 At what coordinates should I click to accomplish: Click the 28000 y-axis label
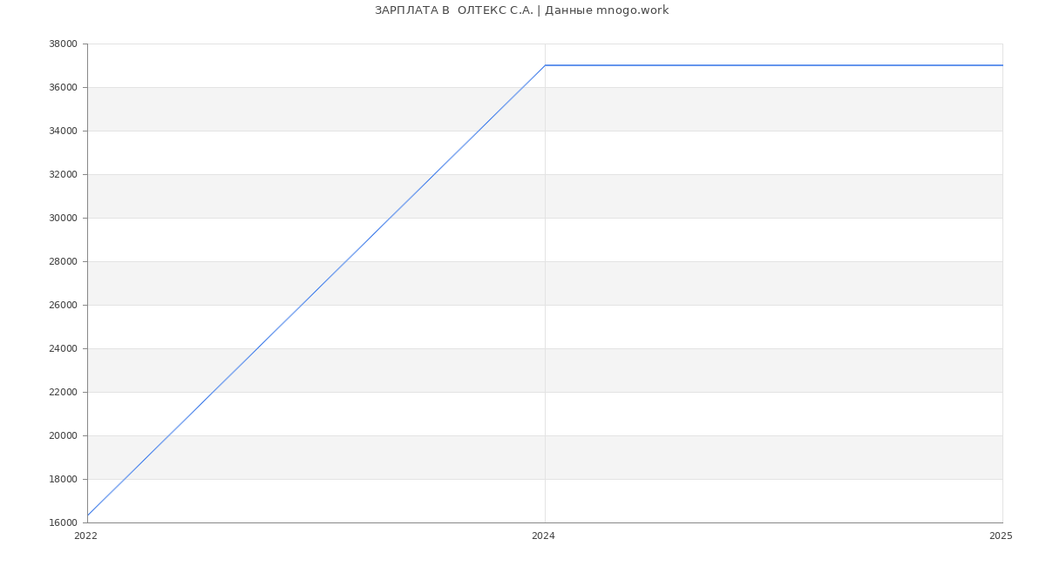click(65, 262)
